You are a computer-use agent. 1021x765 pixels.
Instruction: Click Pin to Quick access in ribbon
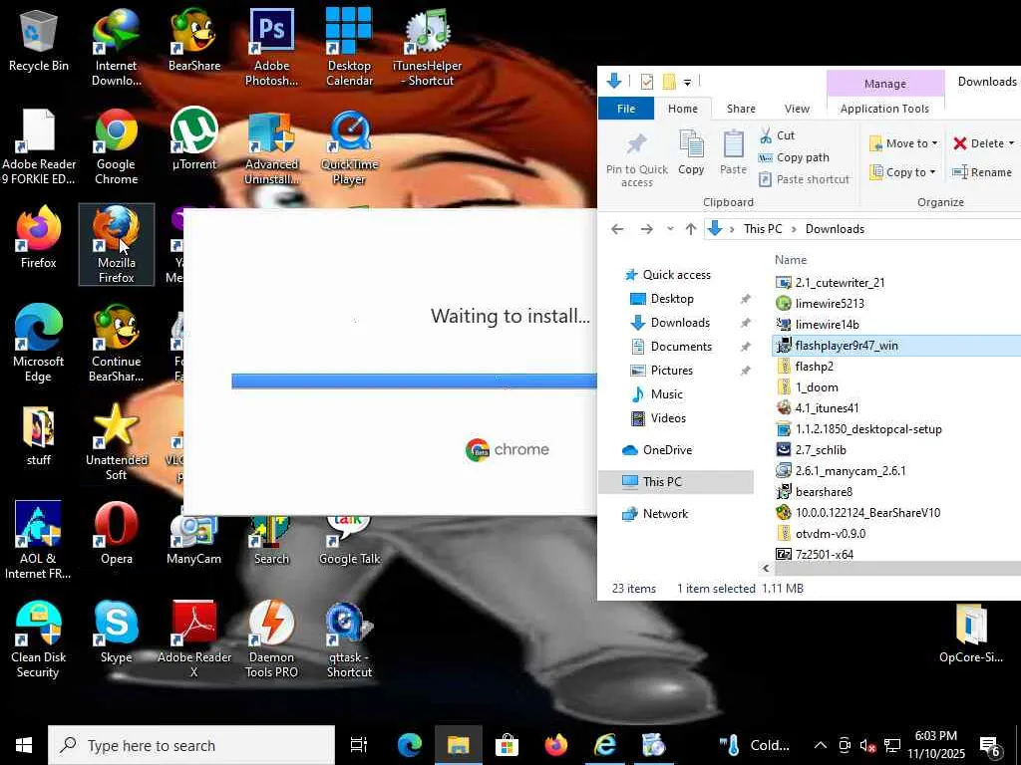click(637, 160)
